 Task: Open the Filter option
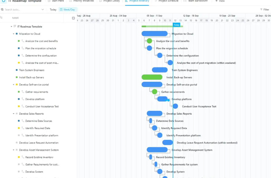[x=265, y=9]
